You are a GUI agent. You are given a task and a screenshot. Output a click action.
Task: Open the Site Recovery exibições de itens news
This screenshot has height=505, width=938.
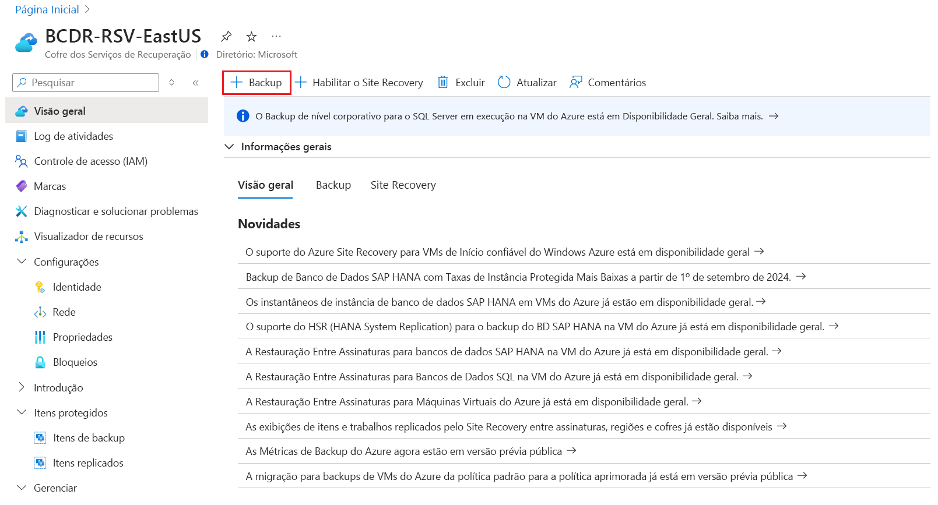pos(516,427)
